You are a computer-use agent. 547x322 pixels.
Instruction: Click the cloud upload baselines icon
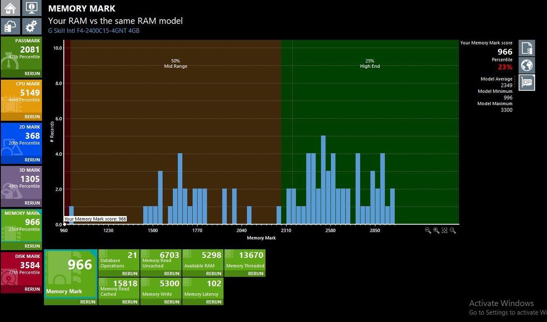(x=10, y=26)
